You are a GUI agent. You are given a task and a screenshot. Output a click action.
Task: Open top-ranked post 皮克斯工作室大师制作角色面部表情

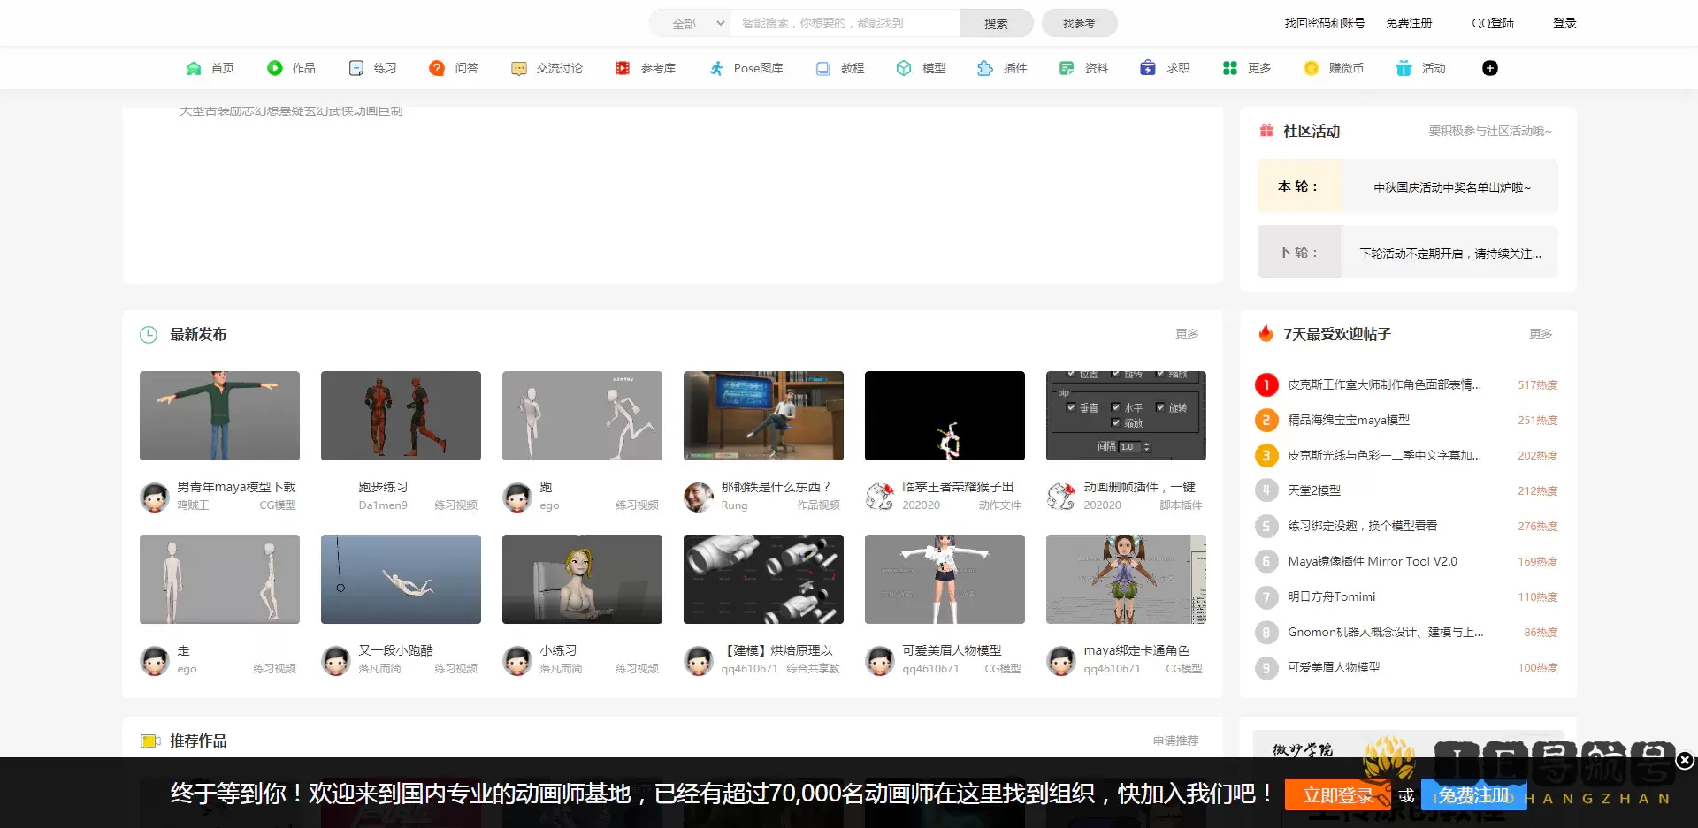(1383, 384)
